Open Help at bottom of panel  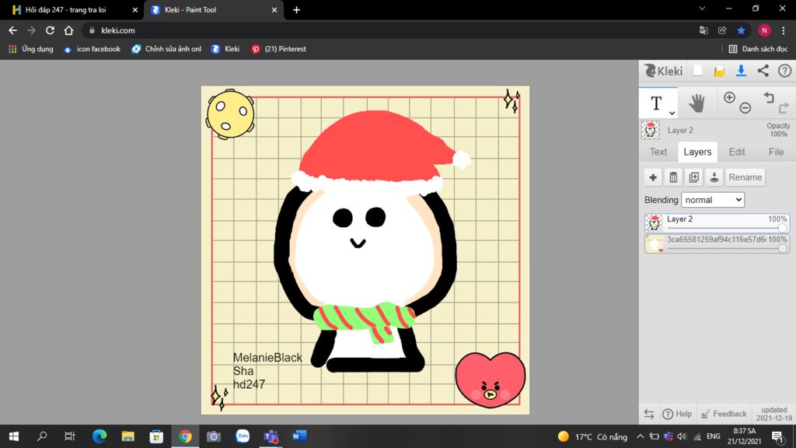(x=677, y=414)
